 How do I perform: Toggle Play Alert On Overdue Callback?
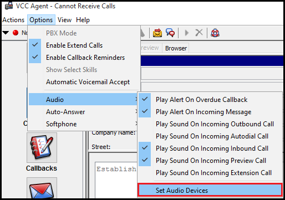tap(210, 100)
